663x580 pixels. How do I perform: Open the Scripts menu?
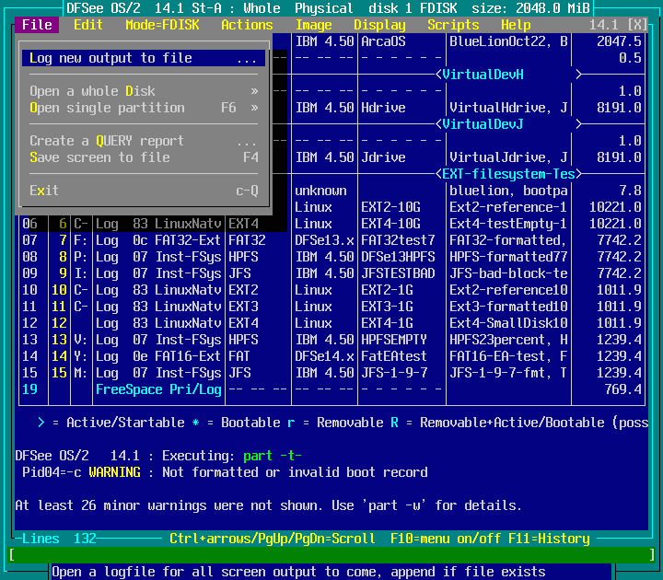pyautogui.click(x=453, y=25)
